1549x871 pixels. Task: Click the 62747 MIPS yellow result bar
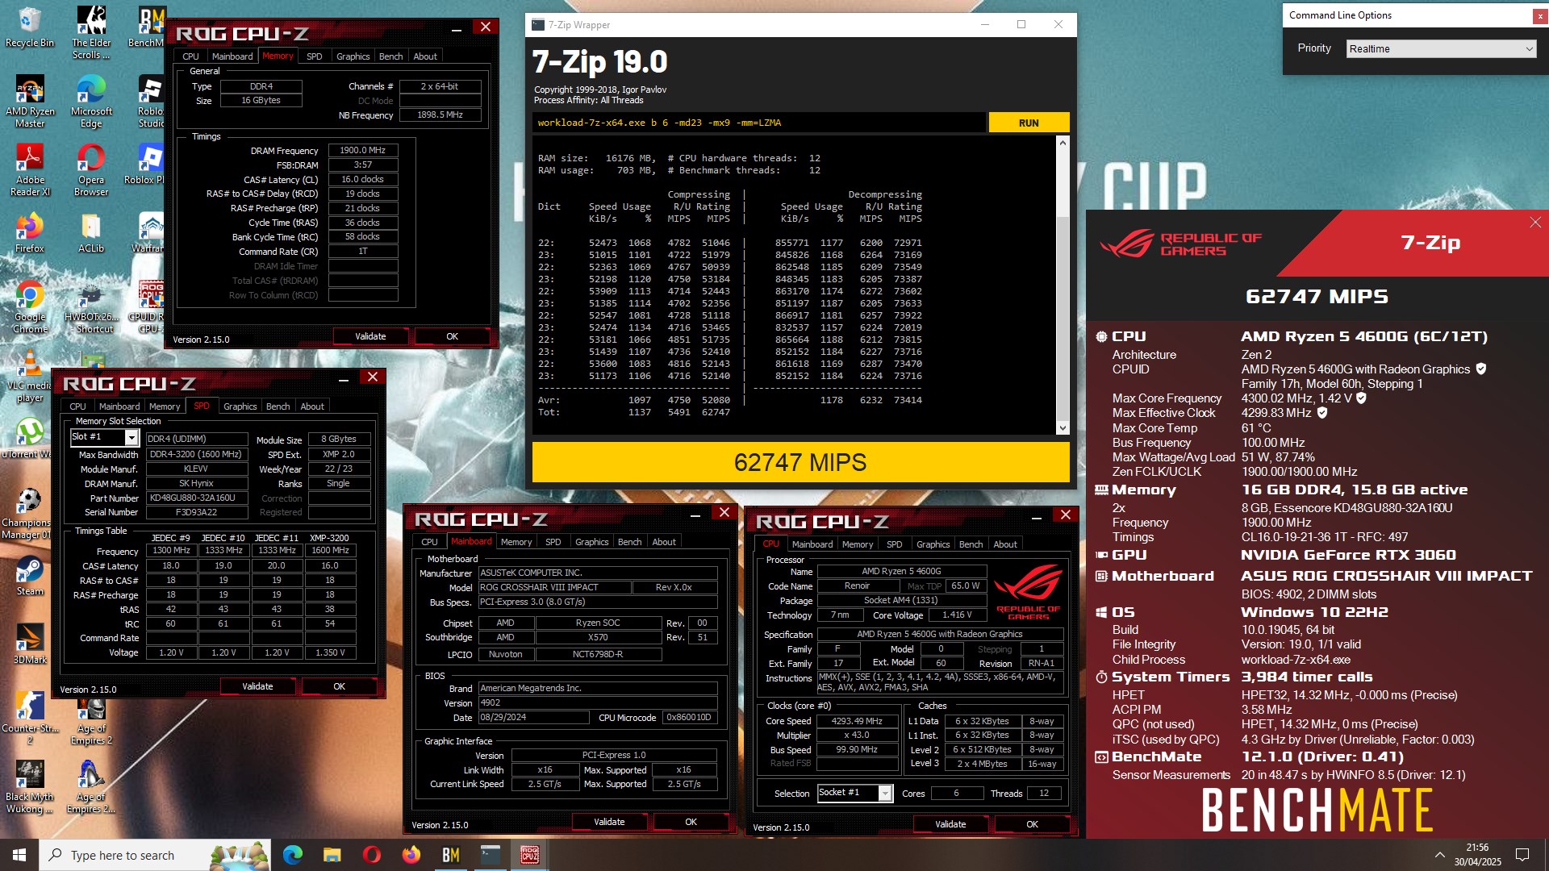click(x=800, y=462)
